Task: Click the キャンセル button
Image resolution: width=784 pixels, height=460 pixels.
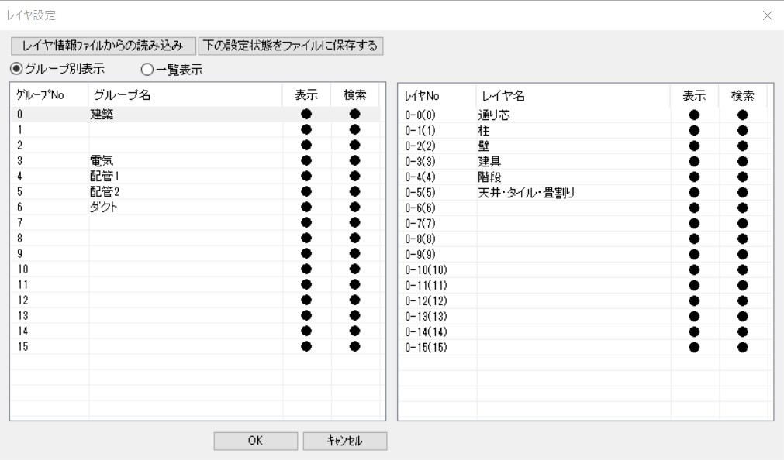Action: click(x=344, y=441)
